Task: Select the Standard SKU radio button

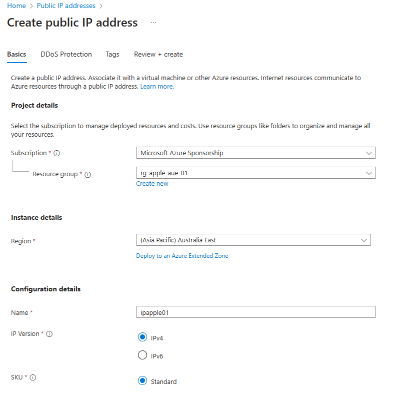Action: (x=142, y=380)
